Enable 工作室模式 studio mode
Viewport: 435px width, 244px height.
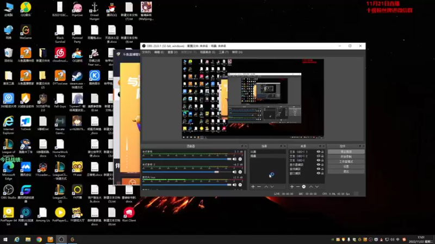tap(346, 162)
